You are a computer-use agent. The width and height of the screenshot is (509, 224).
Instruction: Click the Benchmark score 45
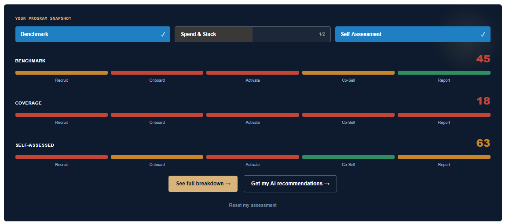[483, 59]
